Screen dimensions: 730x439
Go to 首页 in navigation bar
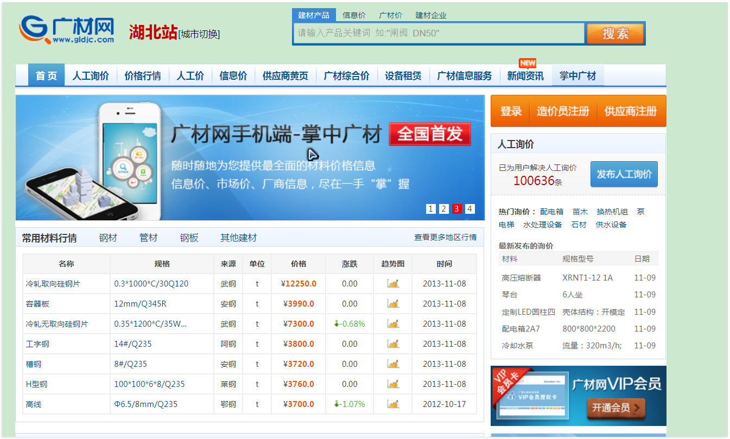click(46, 75)
